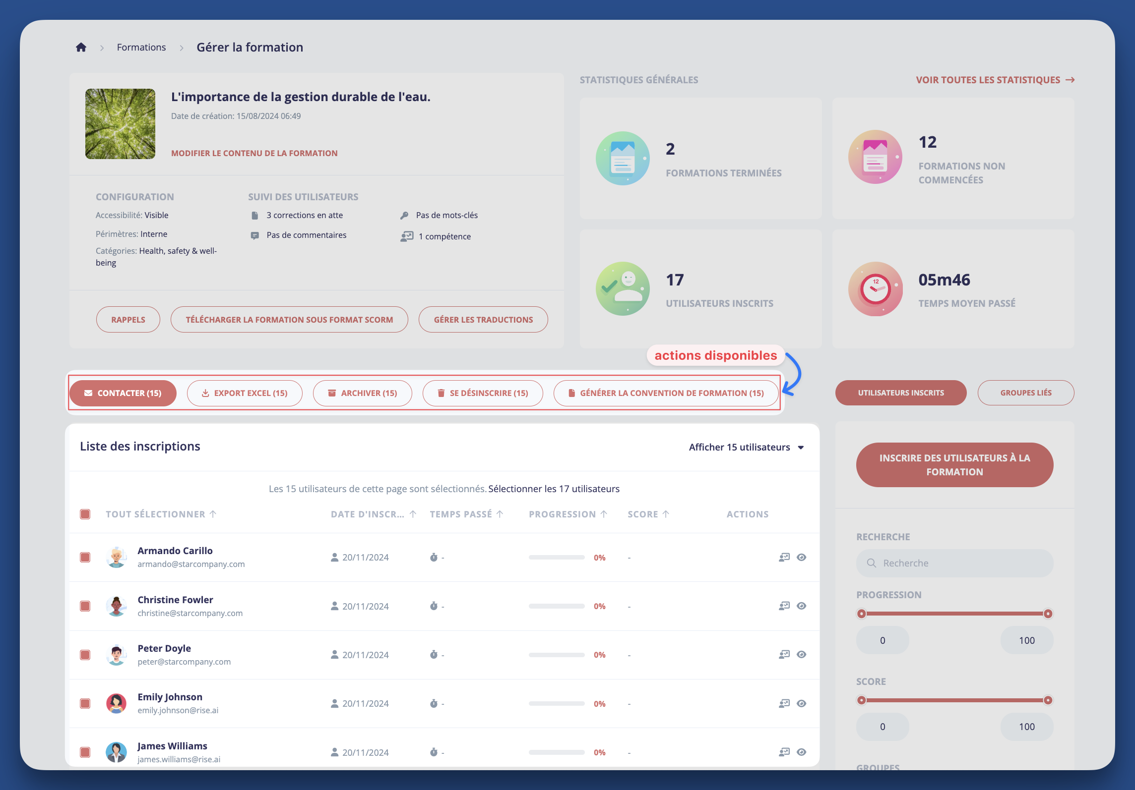This screenshot has width=1135, height=790.
Task: Click the stopwatch icon in Emily Johnson's row
Action: coord(435,703)
